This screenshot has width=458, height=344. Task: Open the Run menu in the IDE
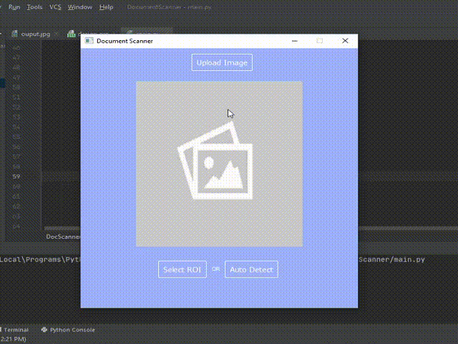[x=14, y=7]
